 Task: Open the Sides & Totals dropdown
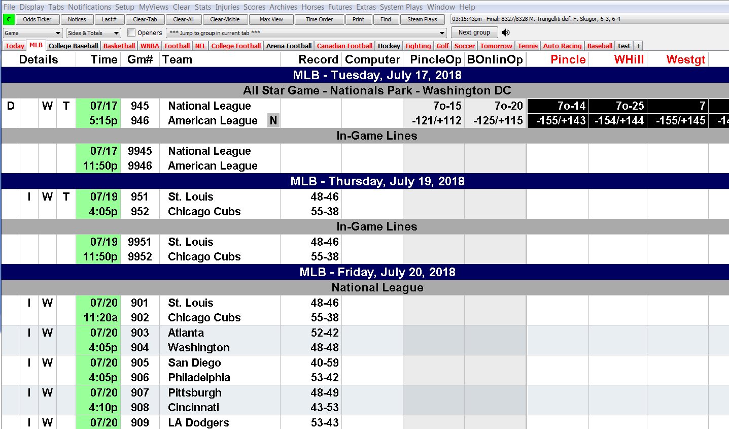pyautogui.click(x=93, y=32)
